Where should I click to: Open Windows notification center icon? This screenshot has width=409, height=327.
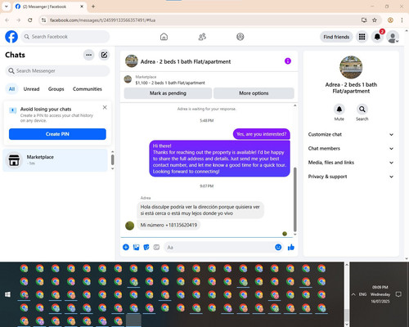(x=398, y=294)
